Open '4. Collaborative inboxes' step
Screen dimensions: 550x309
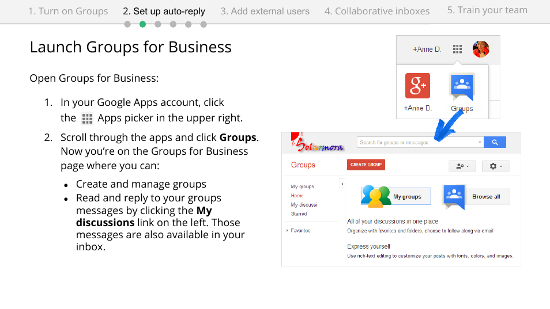(376, 11)
